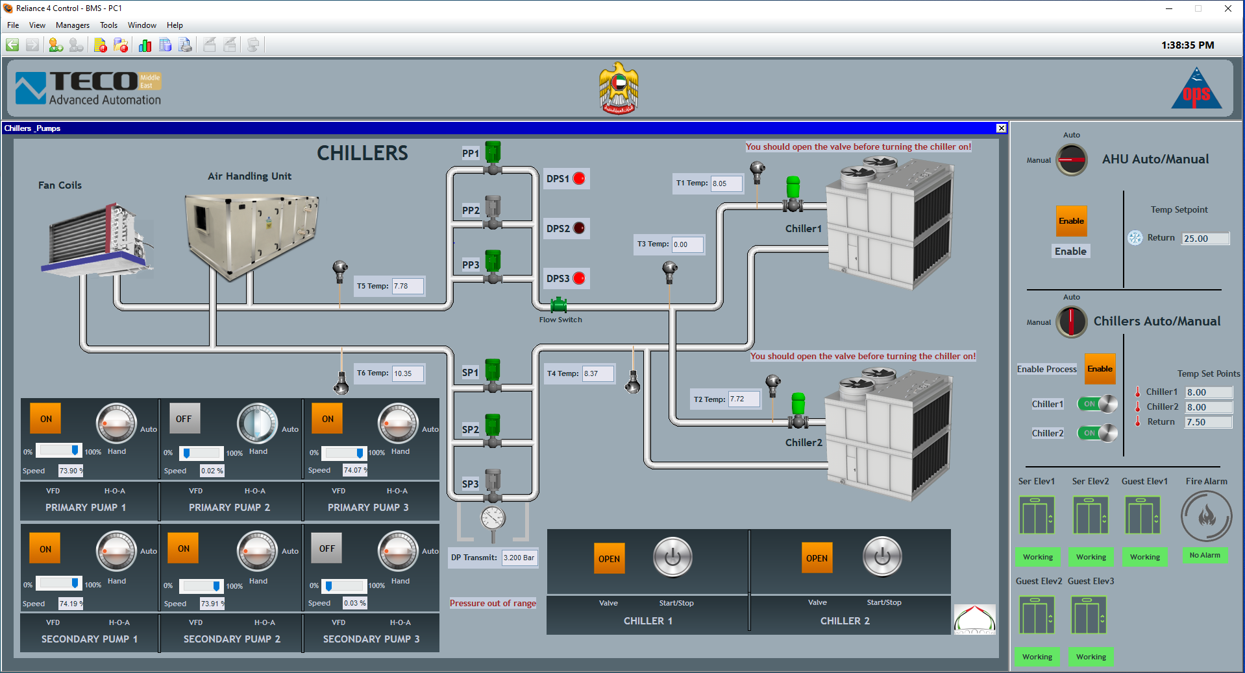
Task: Click the log on user toolbar icon
Action: (x=56, y=45)
